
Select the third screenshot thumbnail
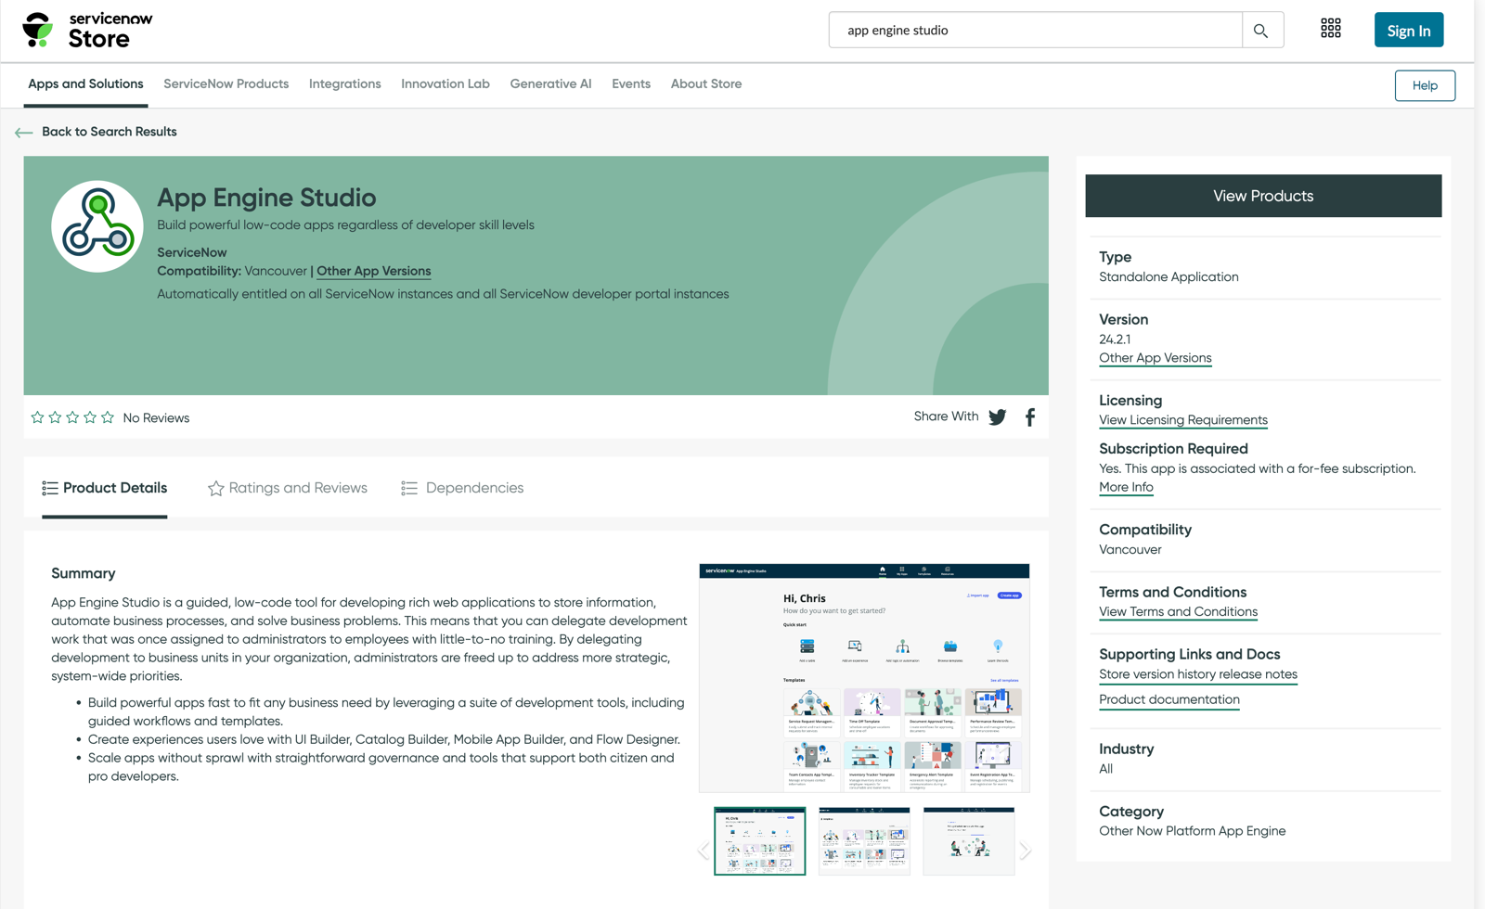[969, 840]
